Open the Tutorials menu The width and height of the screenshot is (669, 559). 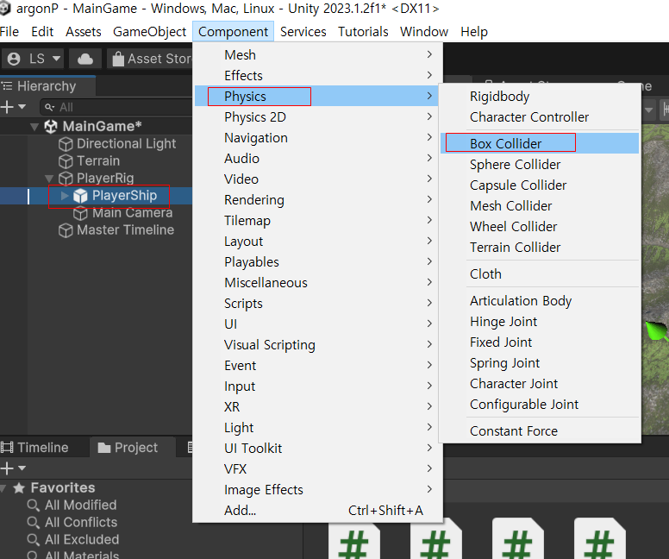click(363, 32)
